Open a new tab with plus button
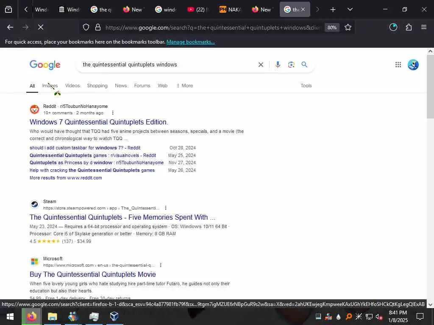The height and width of the screenshot is (325, 434). click(x=333, y=10)
